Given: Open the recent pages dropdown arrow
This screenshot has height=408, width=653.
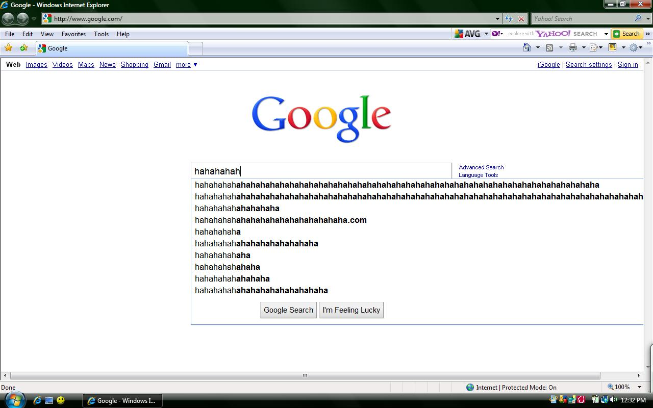Looking at the screenshot, I should click(34, 19).
